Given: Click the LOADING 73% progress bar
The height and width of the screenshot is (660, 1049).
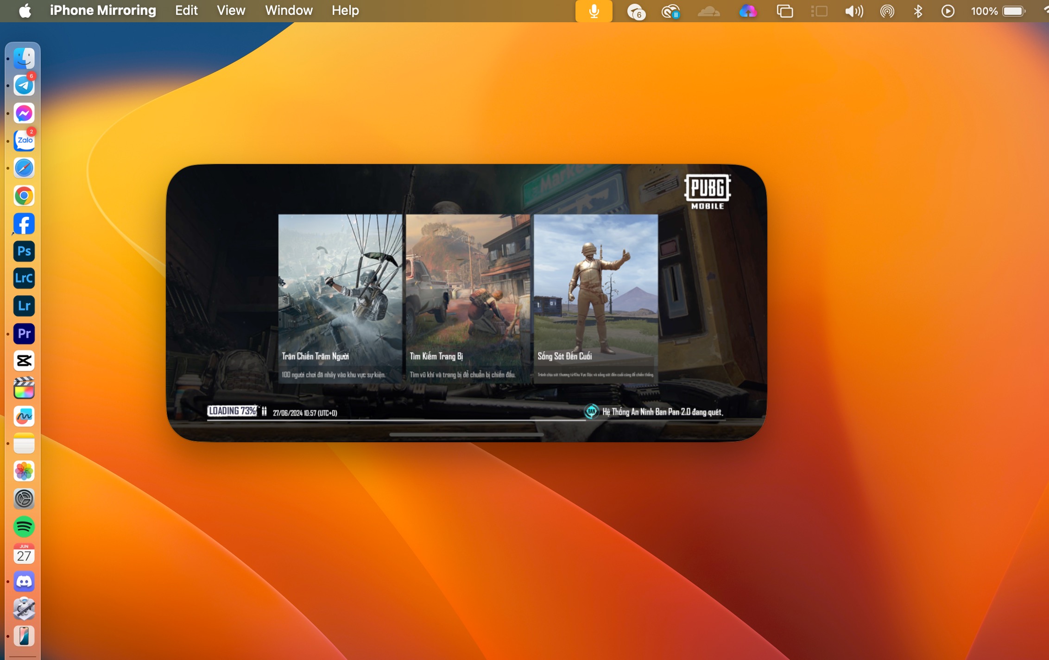Looking at the screenshot, I should tap(232, 411).
